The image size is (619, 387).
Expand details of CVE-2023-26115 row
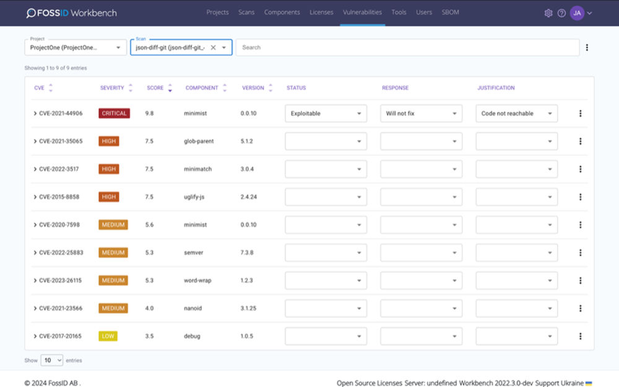(x=35, y=281)
